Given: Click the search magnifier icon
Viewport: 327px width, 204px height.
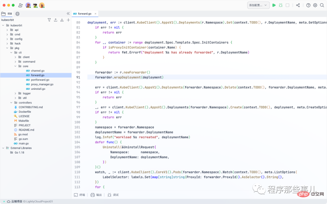Looking at the screenshot, I should coord(322,5).
